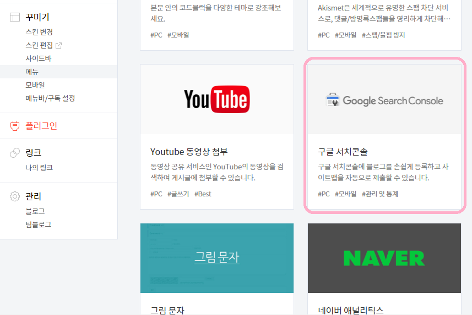This screenshot has width=472, height=315.
Task: Click the 꾸미기 section heading
Action: [37, 17]
